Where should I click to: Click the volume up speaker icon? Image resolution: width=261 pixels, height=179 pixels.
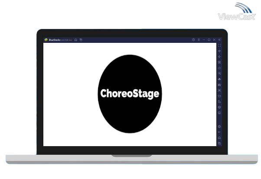point(219,51)
